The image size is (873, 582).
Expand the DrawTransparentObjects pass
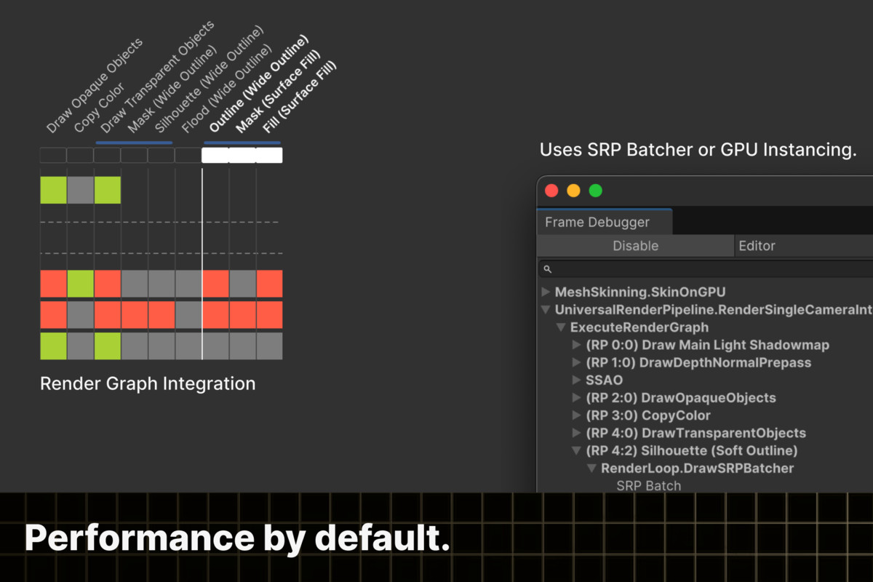(577, 433)
